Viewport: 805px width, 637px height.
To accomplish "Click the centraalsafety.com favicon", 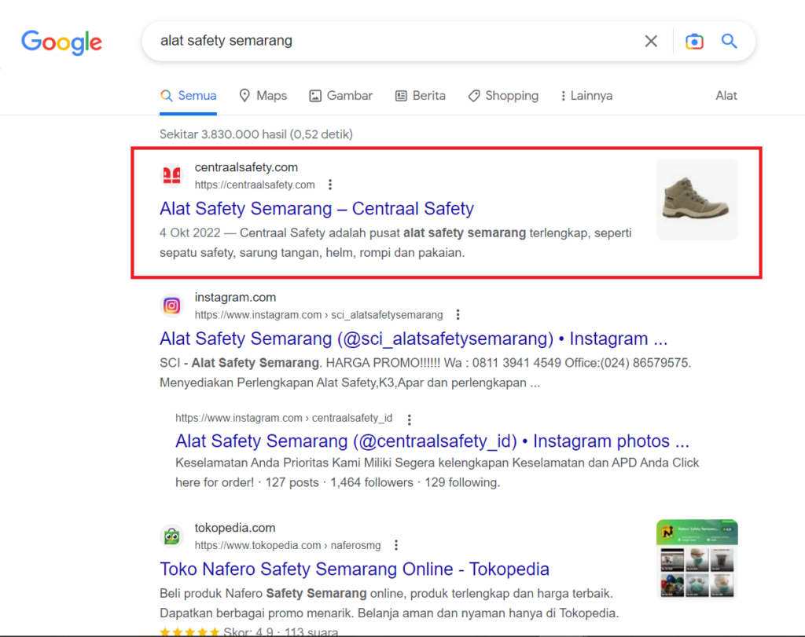I will pyautogui.click(x=171, y=176).
